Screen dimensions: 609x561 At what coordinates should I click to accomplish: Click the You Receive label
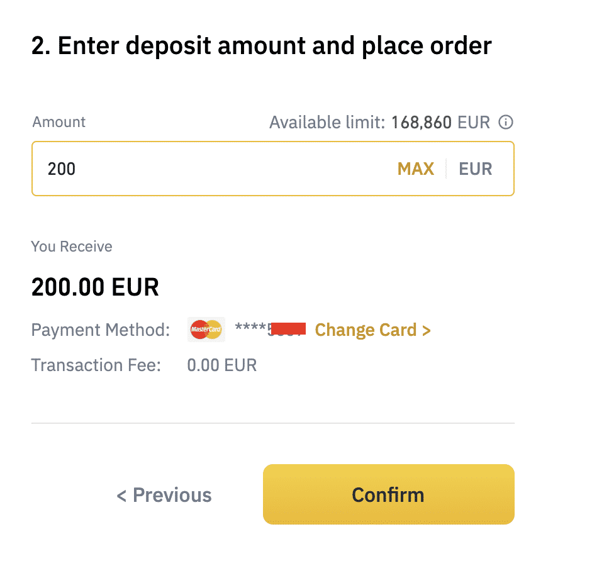coord(72,247)
